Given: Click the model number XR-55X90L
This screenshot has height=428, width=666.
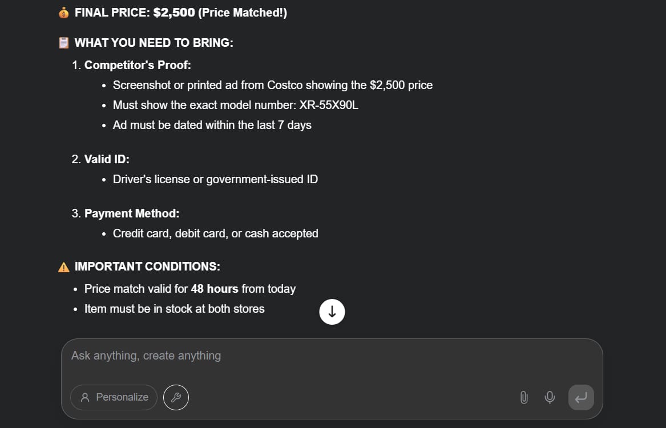Looking at the screenshot, I should pyautogui.click(x=329, y=105).
